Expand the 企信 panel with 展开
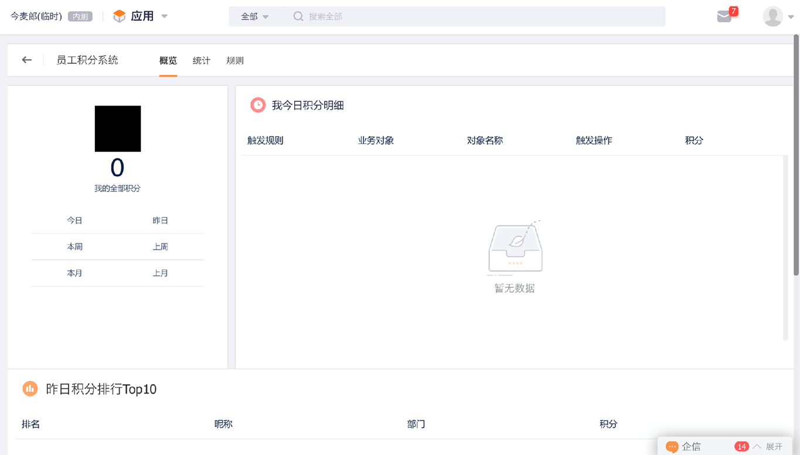The width and height of the screenshot is (800, 455). (x=768, y=446)
